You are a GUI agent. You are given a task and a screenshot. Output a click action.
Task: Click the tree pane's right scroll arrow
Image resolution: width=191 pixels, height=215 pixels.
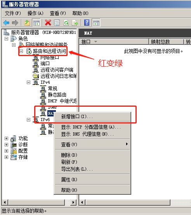coord(73,202)
